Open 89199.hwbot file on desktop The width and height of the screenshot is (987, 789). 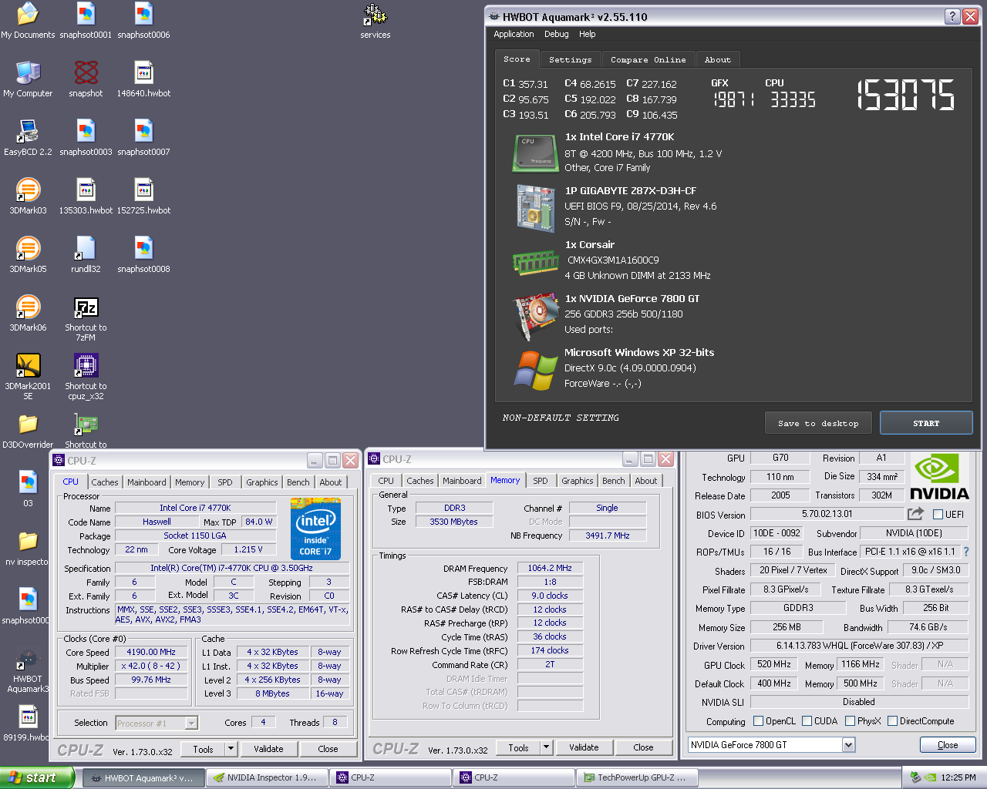[x=28, y=724]
